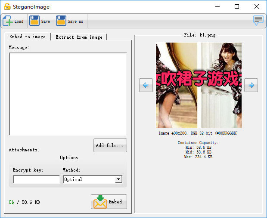The height and width of the screenshot is (218, 267).
Task: Minimize the SteganoImage window
Action: pyautogui.click(x=217, y=6)
